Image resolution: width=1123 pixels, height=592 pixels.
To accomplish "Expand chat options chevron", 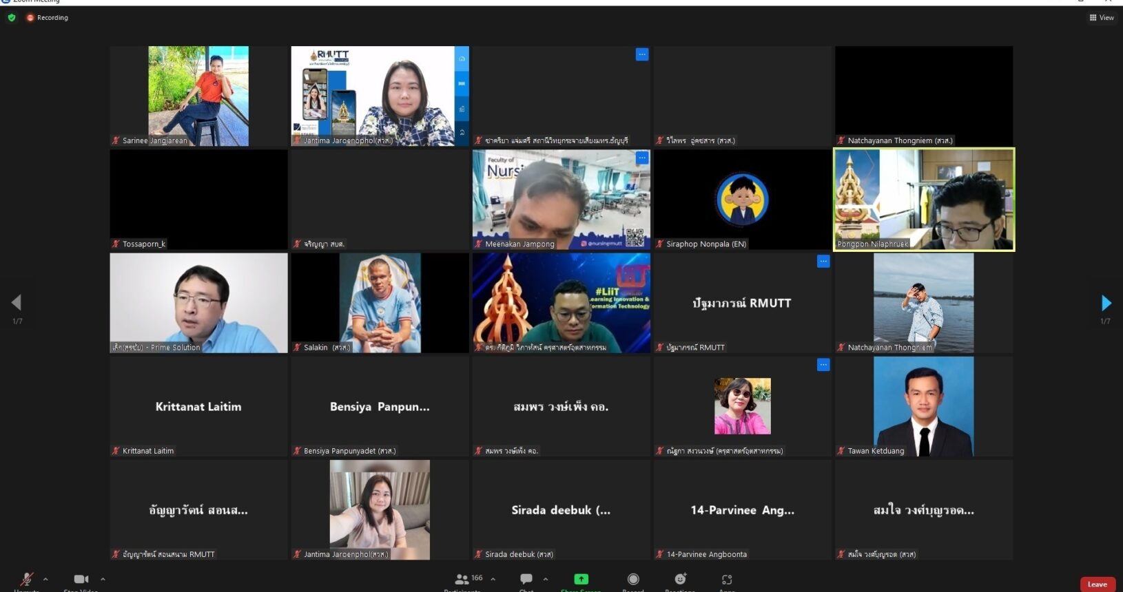I will [x=546, y=579].
